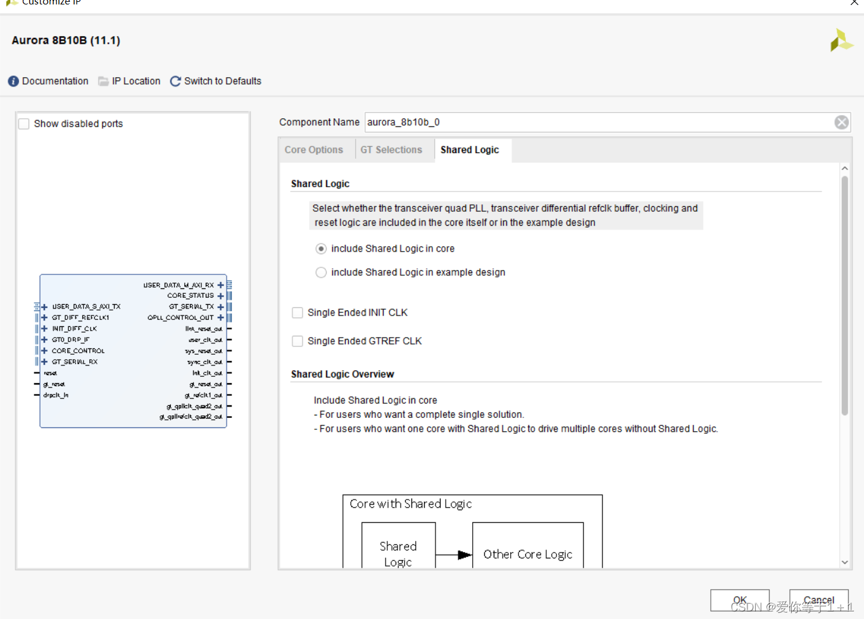Viewport: 864px width, 619px height.
Task: Expand the GT_SERIAL_RX port
Action: point(44,362)
